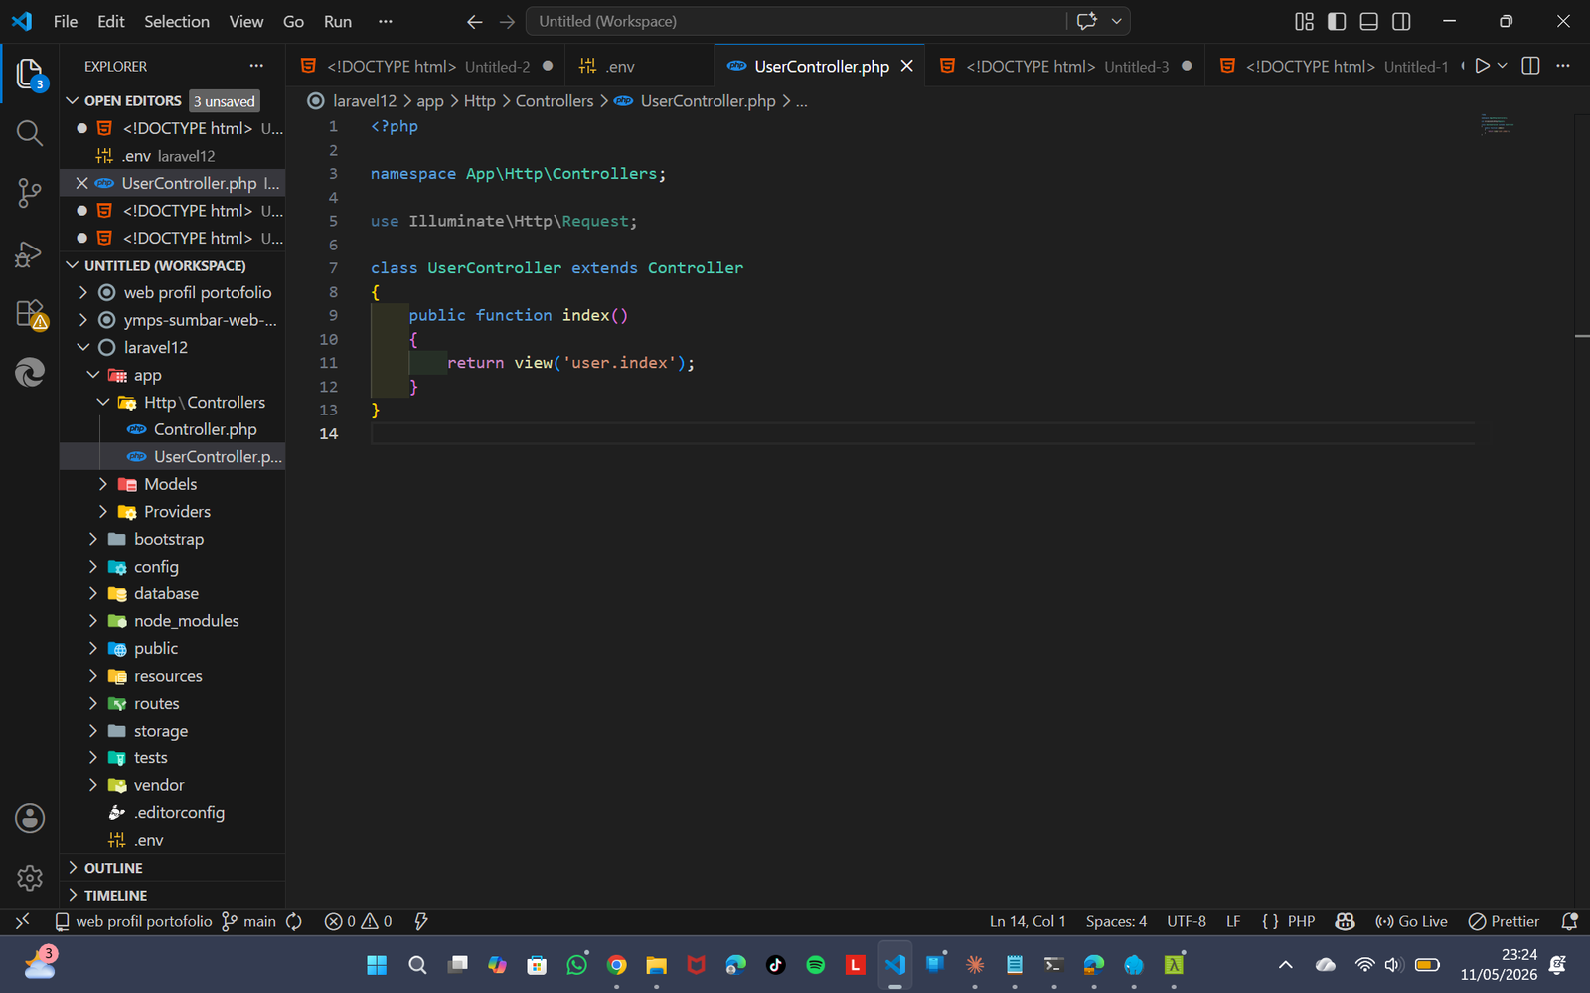Open the errors and warnings counter
This screenshot has height=993, width=1590.
click(358, 921)
